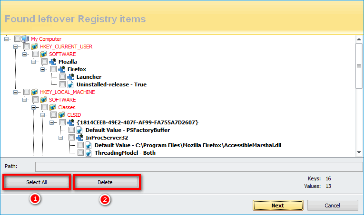This screenshot has width=364, height=215.
Task: Click the My Computer icon in tree
Action: (25, 39)
